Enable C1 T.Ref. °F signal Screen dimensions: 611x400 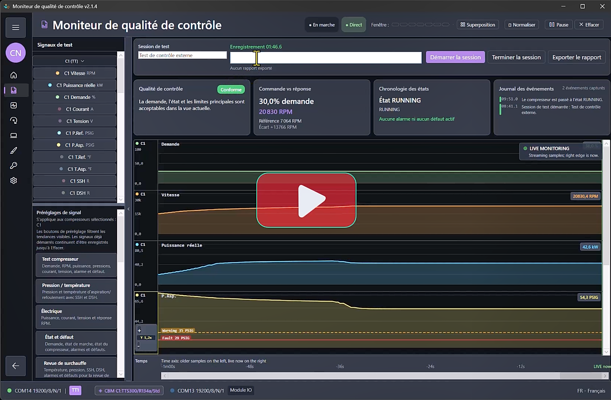pos(75,157)
